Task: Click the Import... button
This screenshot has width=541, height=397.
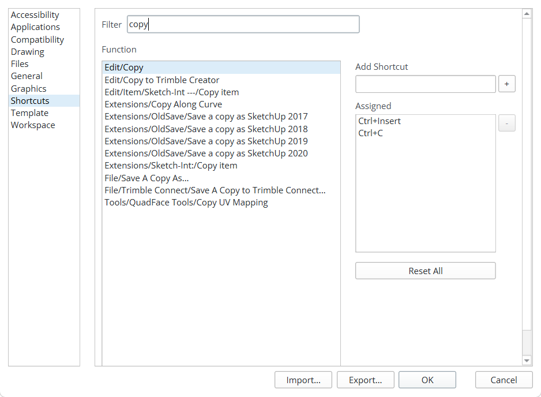Action: coord(303,380)
